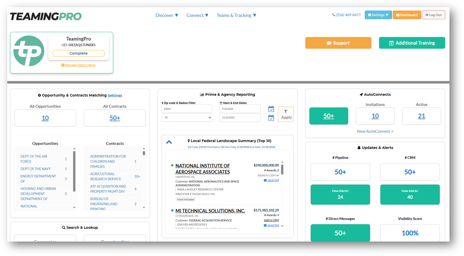Viewport: 464px width, 256px height.
Task: Open Direct Messages 50+ tile
Action: (x=340, y=233)
